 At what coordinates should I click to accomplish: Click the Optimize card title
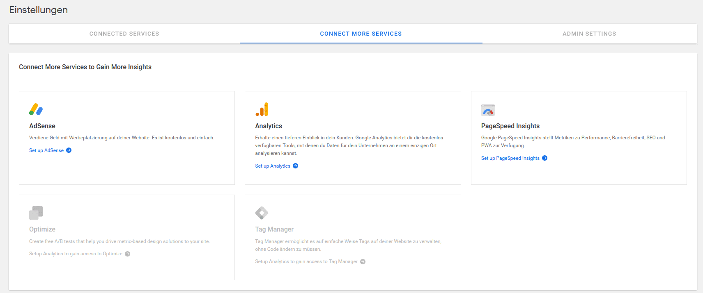coord(42,229)
